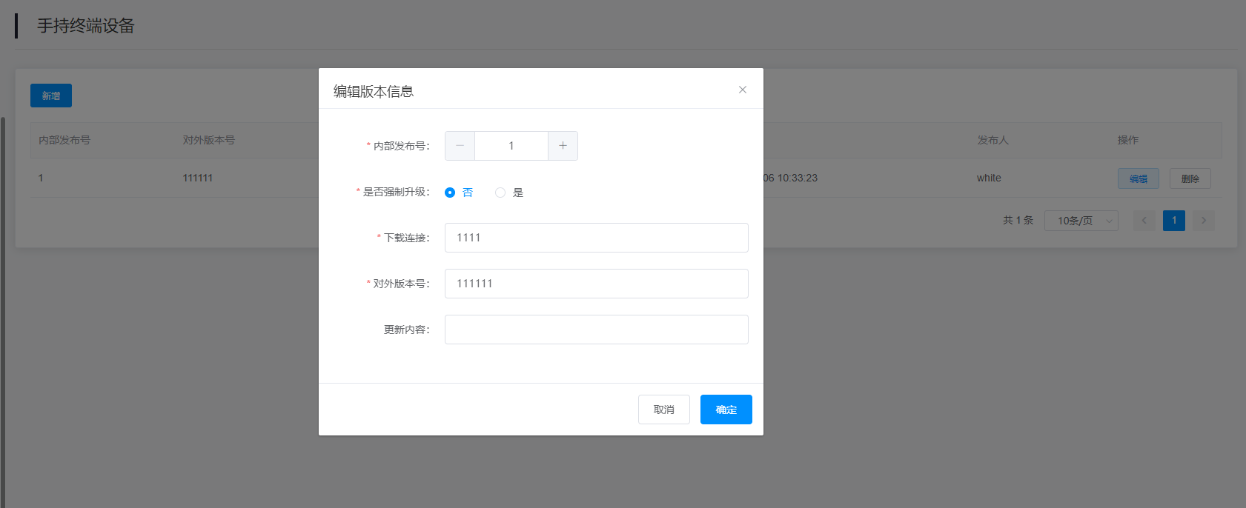This screenshot has width=1246, height=508.
Task: Click the 内部发布号 column header
Action: (64, 140)
